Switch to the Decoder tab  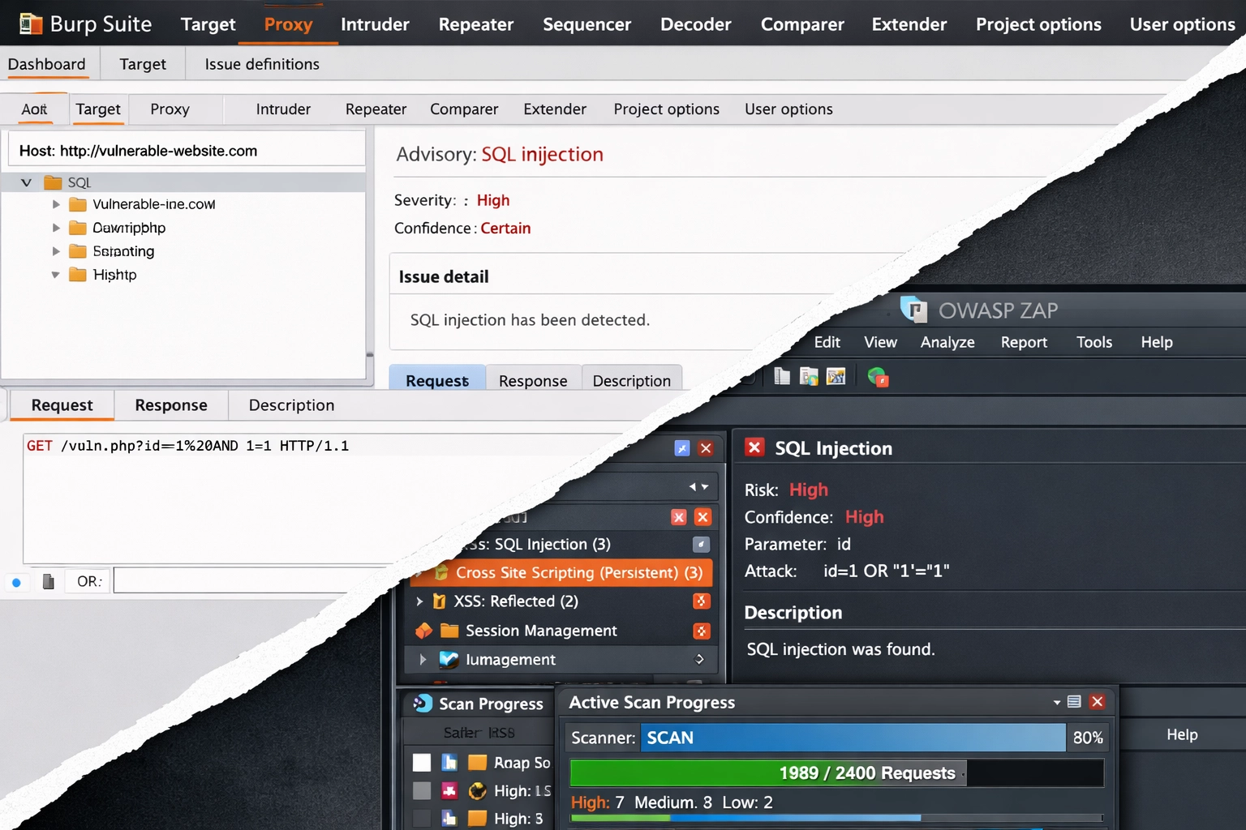[x=696, y=24]
